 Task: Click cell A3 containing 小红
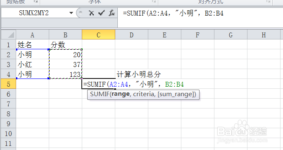(x=33, y=64)
